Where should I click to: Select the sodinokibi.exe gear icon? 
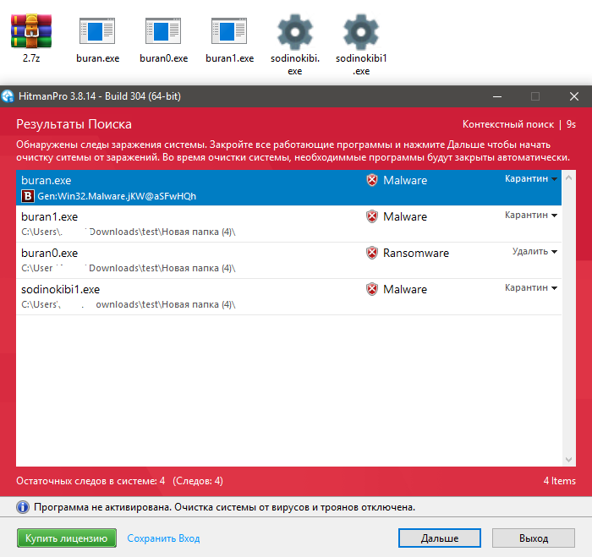(295, 32)
